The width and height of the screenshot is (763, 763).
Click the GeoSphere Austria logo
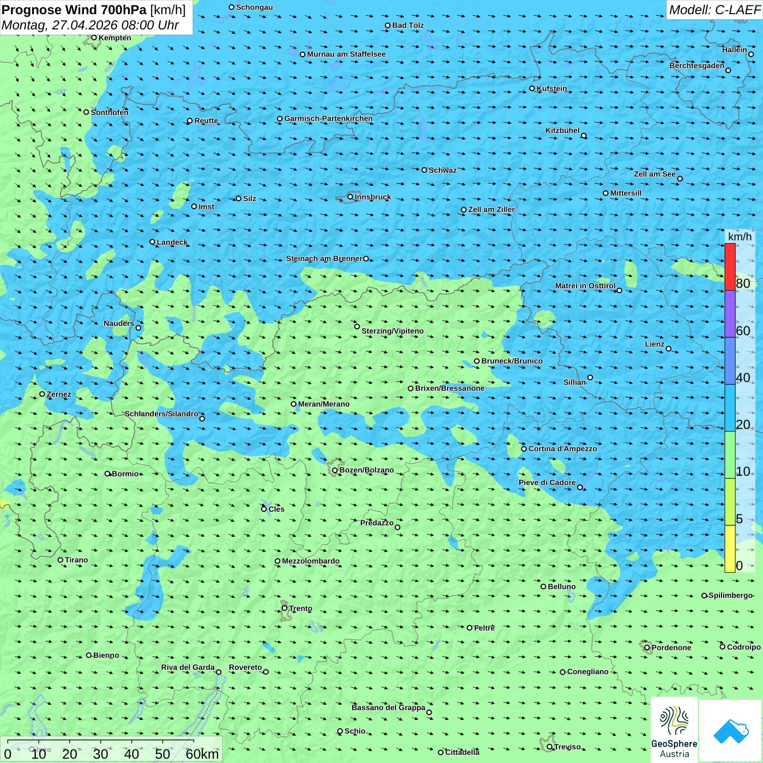coord(674,730)
